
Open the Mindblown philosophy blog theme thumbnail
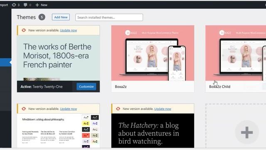click(x=58, y=130)
